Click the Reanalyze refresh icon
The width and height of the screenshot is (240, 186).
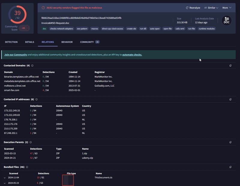point(187,8)
